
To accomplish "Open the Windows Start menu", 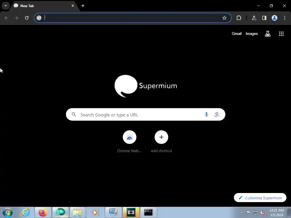I will coord(8,212).
